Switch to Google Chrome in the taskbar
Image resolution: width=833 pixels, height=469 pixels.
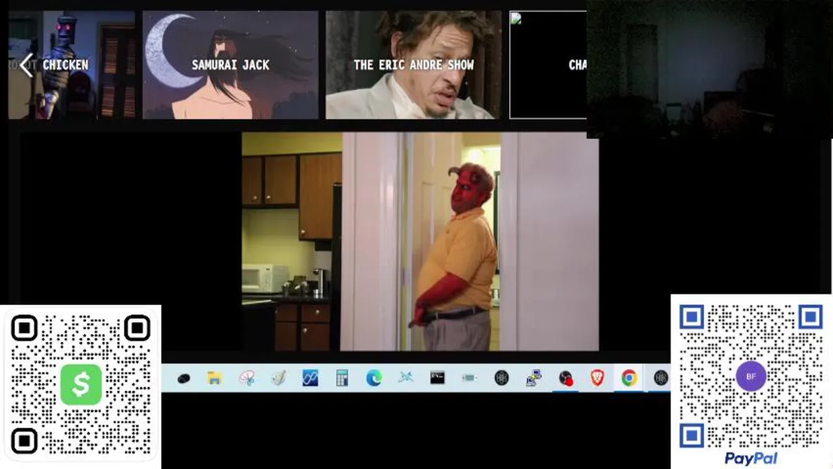(629, 378)
